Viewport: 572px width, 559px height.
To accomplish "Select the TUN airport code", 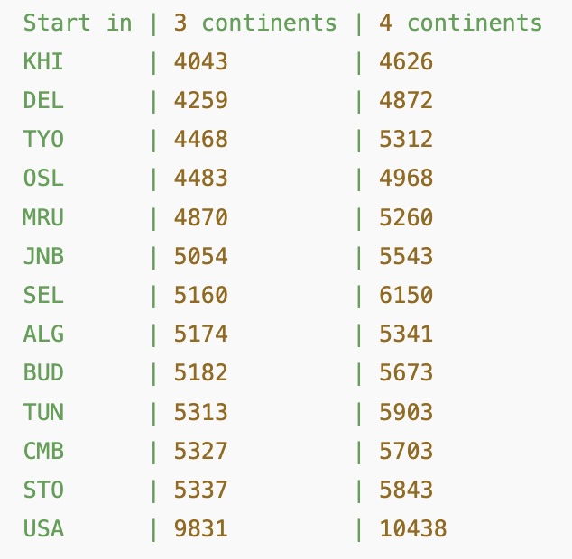I will click(43, 411).
